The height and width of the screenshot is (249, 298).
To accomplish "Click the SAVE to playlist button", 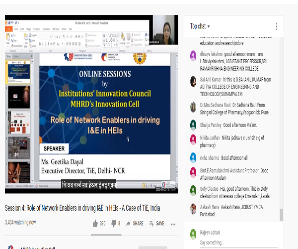I will coord(157,224).
